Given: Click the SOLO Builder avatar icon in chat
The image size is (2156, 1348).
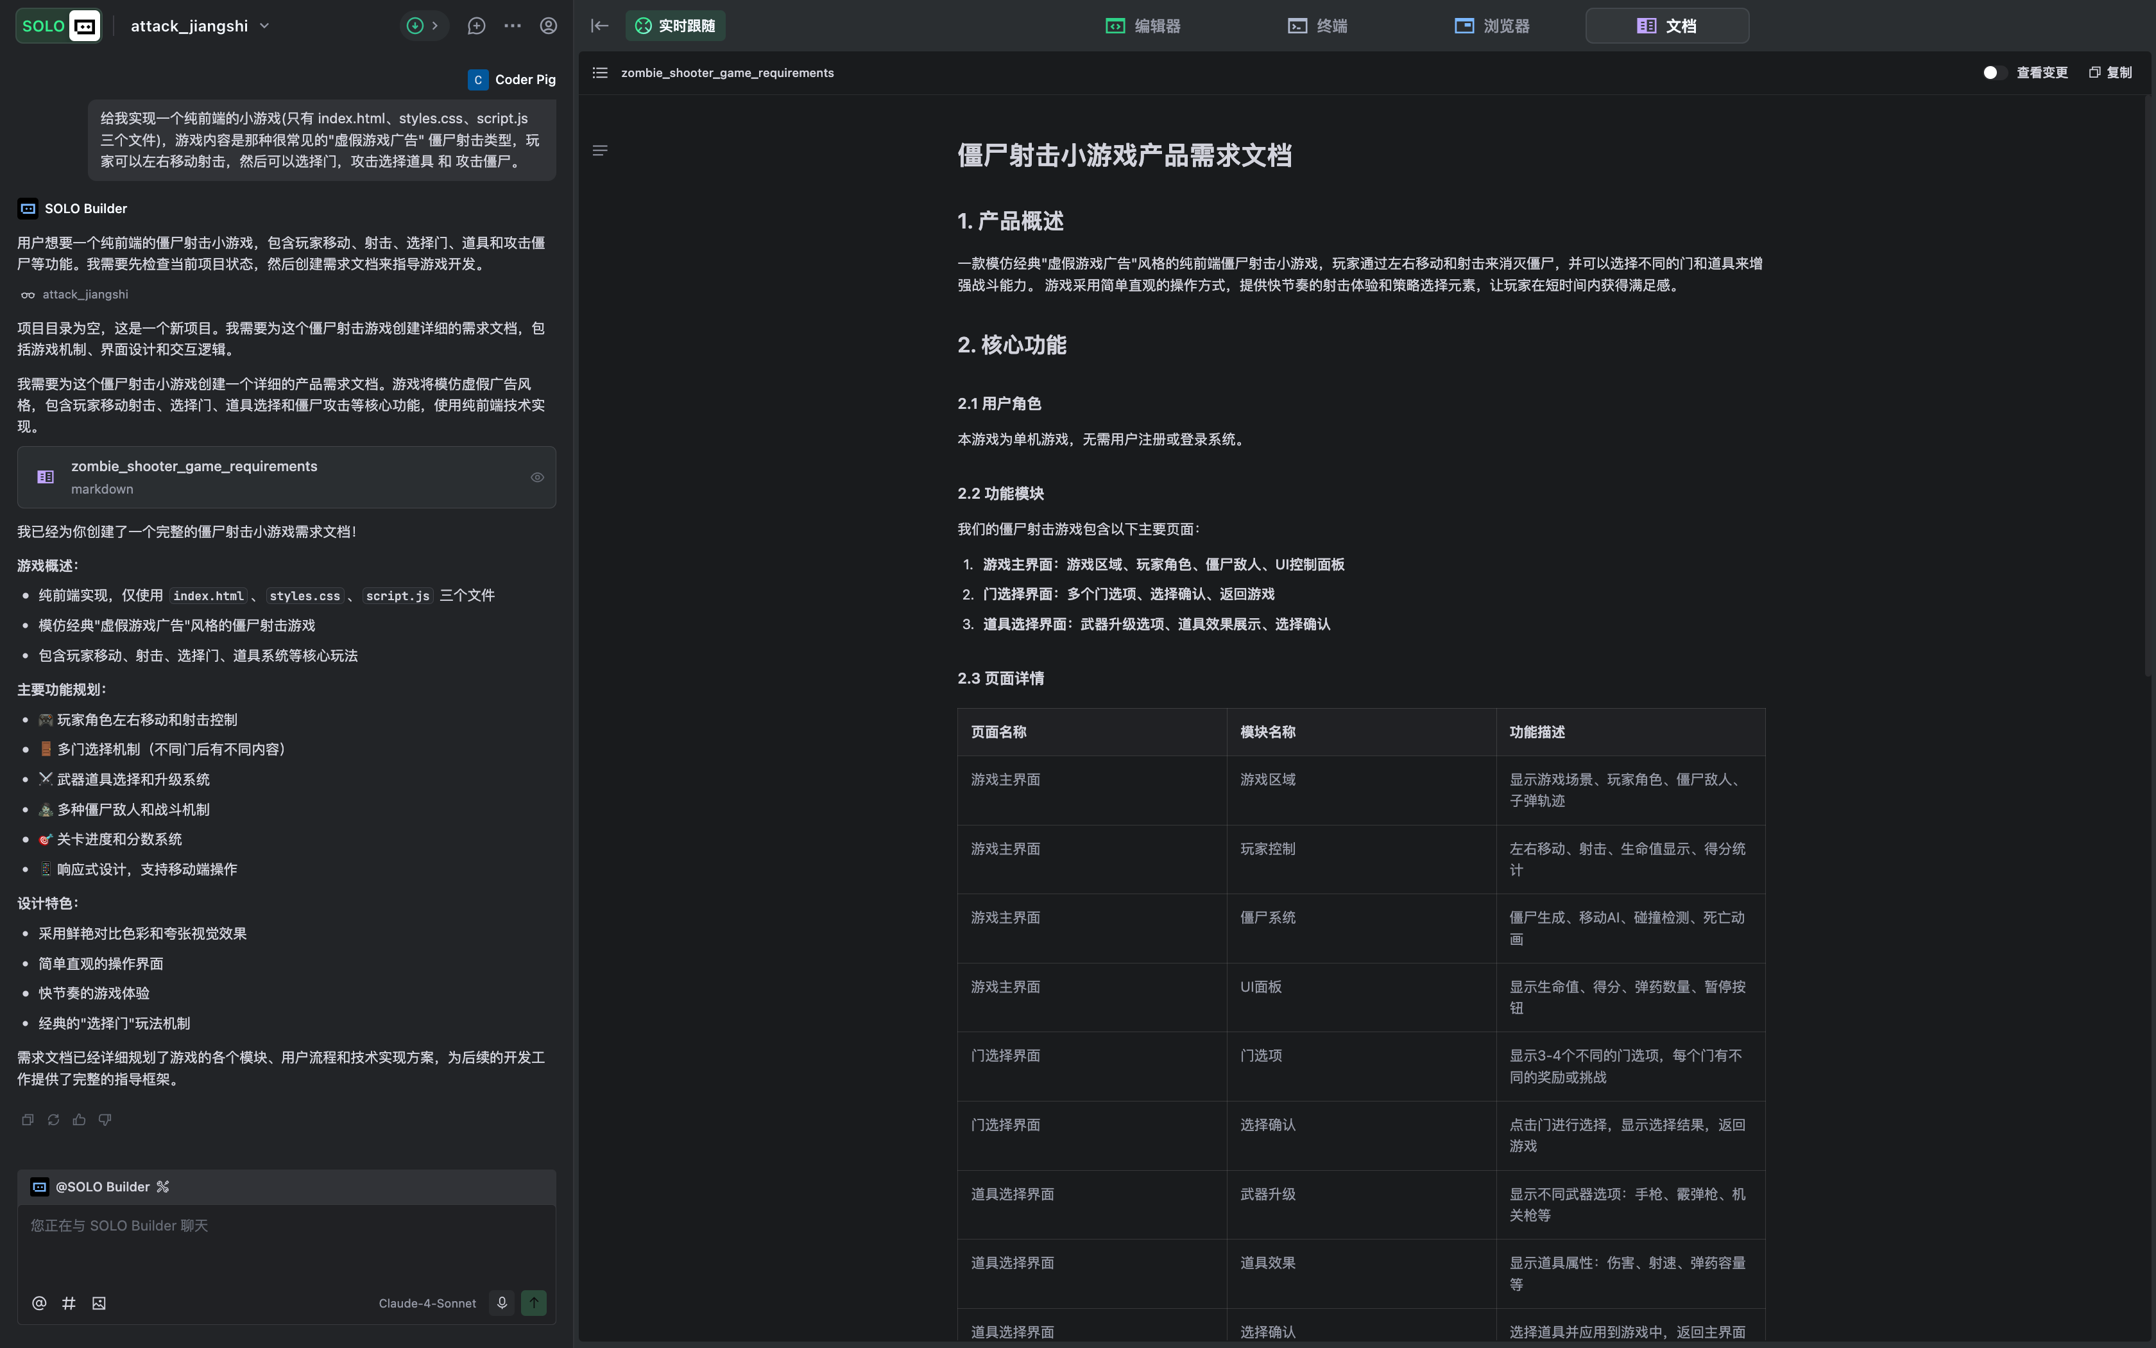Looking at the screenshot, I should coord(28,209).
